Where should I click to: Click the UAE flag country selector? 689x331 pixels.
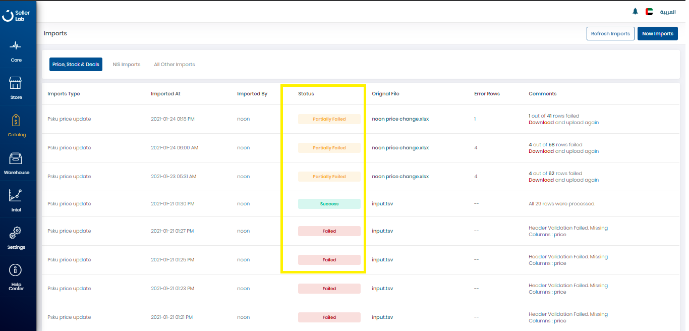[x=649, y=12]
